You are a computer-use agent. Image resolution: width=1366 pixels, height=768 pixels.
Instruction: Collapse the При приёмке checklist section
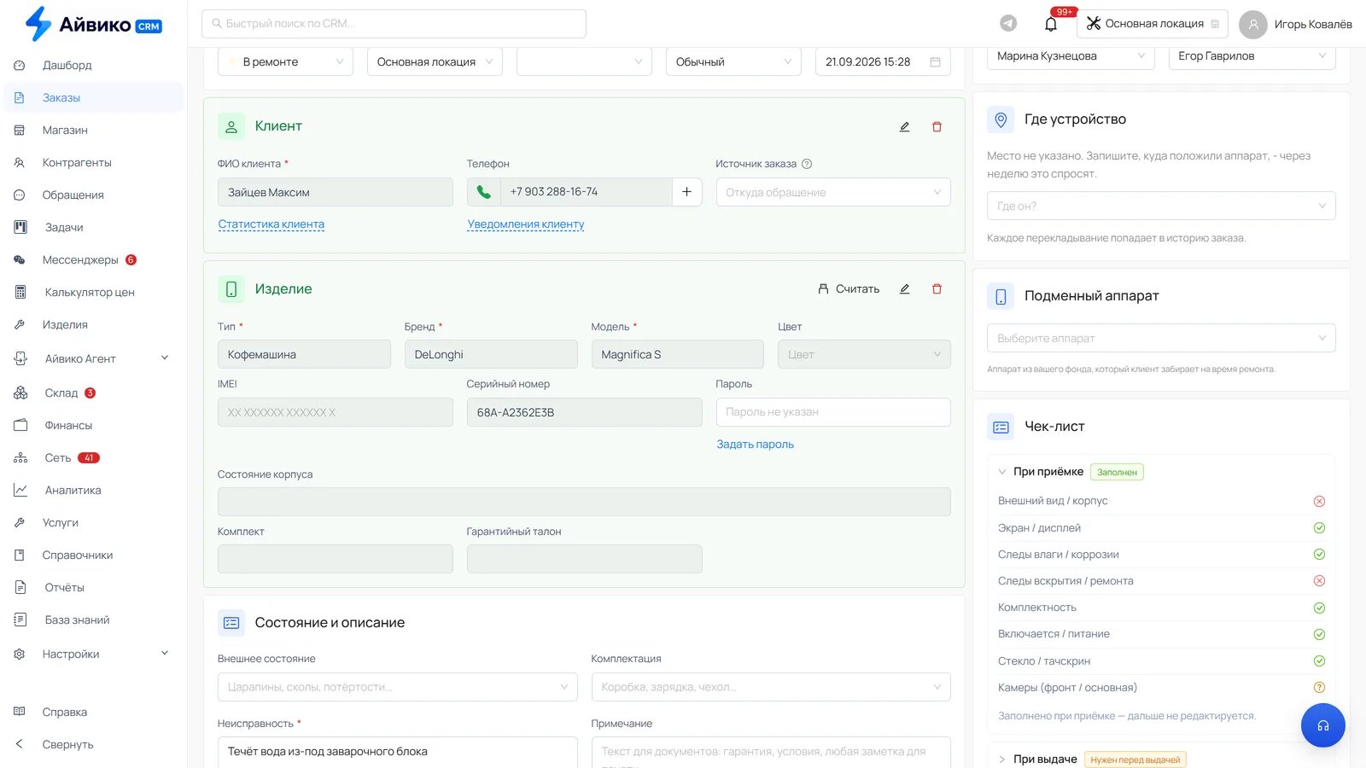(x=1002, y=472)
